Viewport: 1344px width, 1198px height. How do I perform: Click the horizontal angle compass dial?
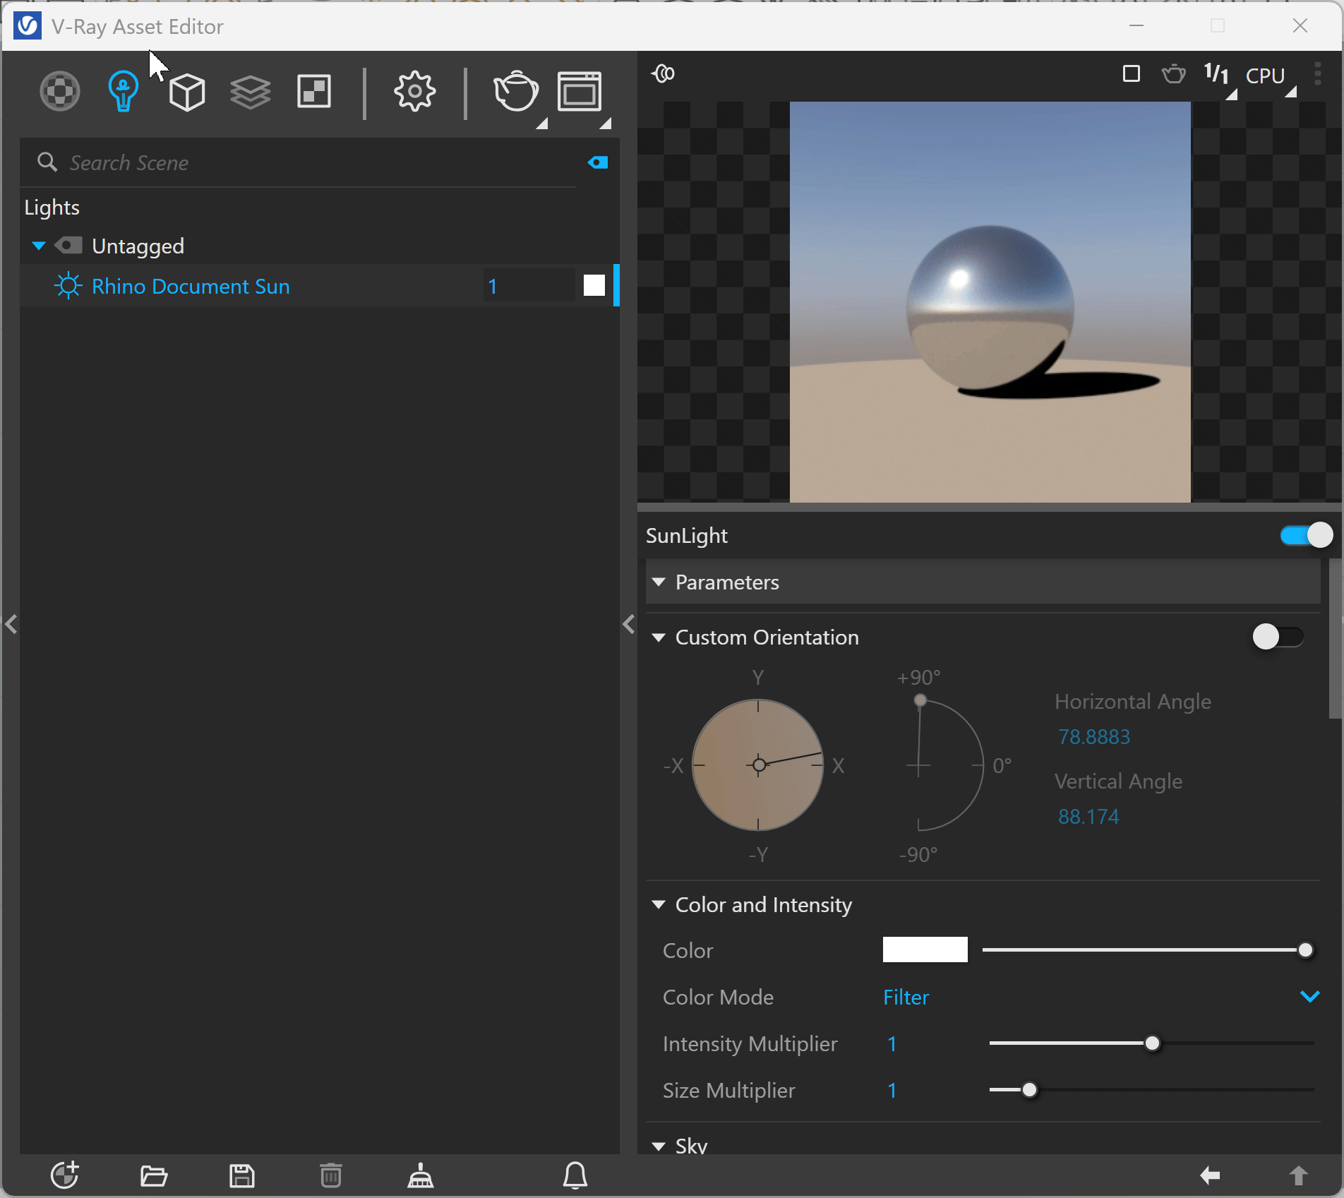click(x=758, y=765)
